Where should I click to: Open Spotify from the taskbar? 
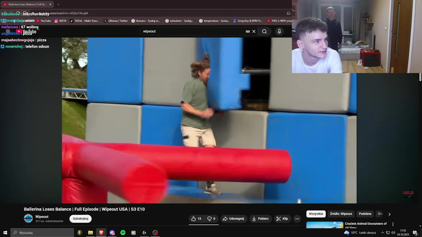tap(123, 233)
